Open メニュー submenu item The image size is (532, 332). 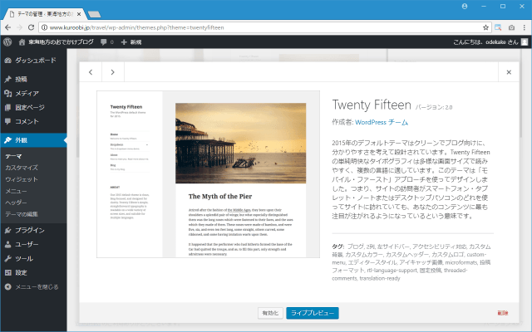point(16,191)
